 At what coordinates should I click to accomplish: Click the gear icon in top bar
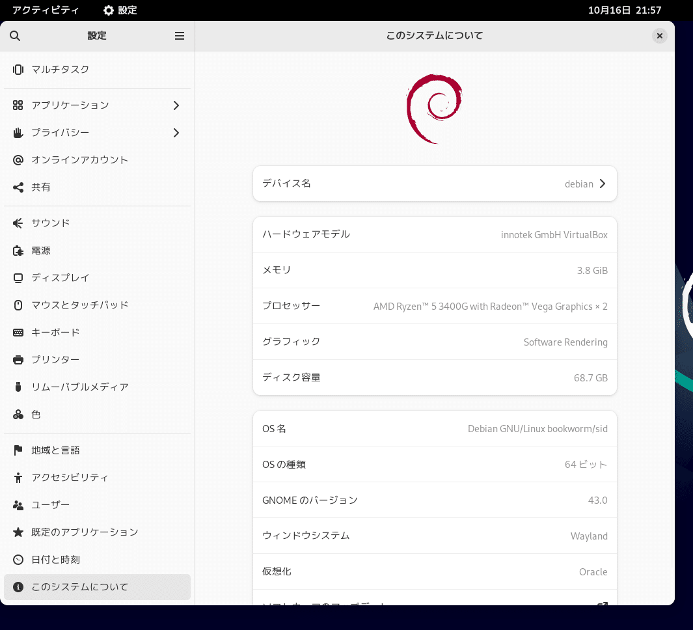pos(108,10)
